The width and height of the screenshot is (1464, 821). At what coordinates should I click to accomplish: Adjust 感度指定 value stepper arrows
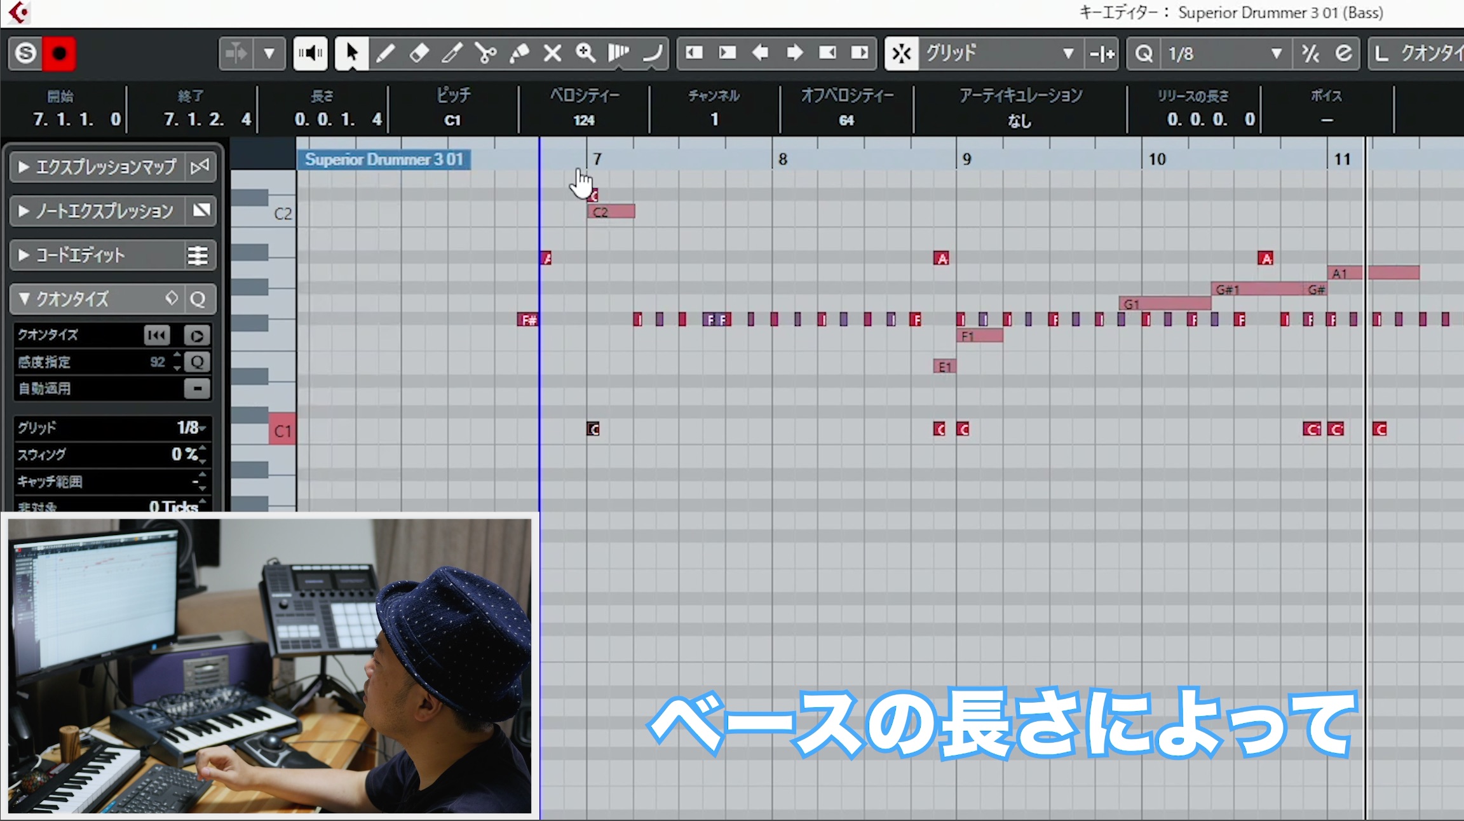click(x=177, y=362)
